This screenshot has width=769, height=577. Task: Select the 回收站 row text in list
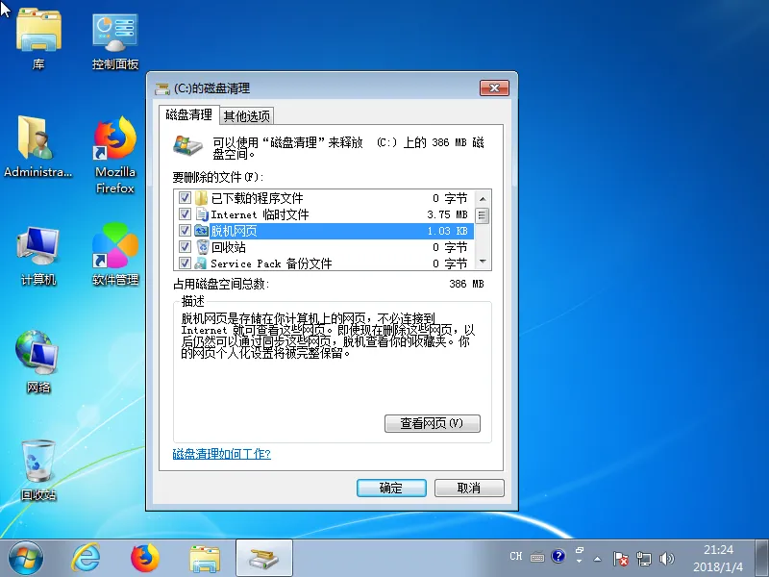pyautogui.click(x=229, y=247)
